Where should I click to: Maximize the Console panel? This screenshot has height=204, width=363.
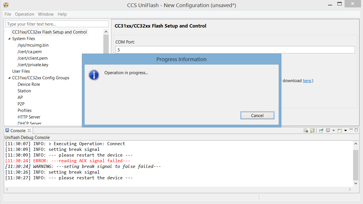pos(356,130)
